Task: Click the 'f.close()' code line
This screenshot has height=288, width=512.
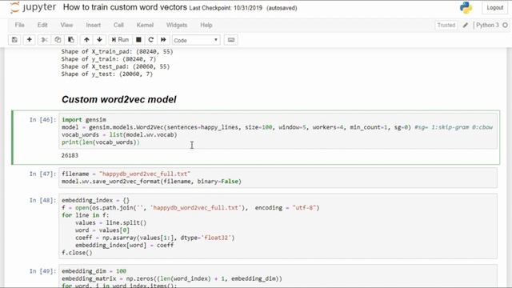Action: click(77, 253)
